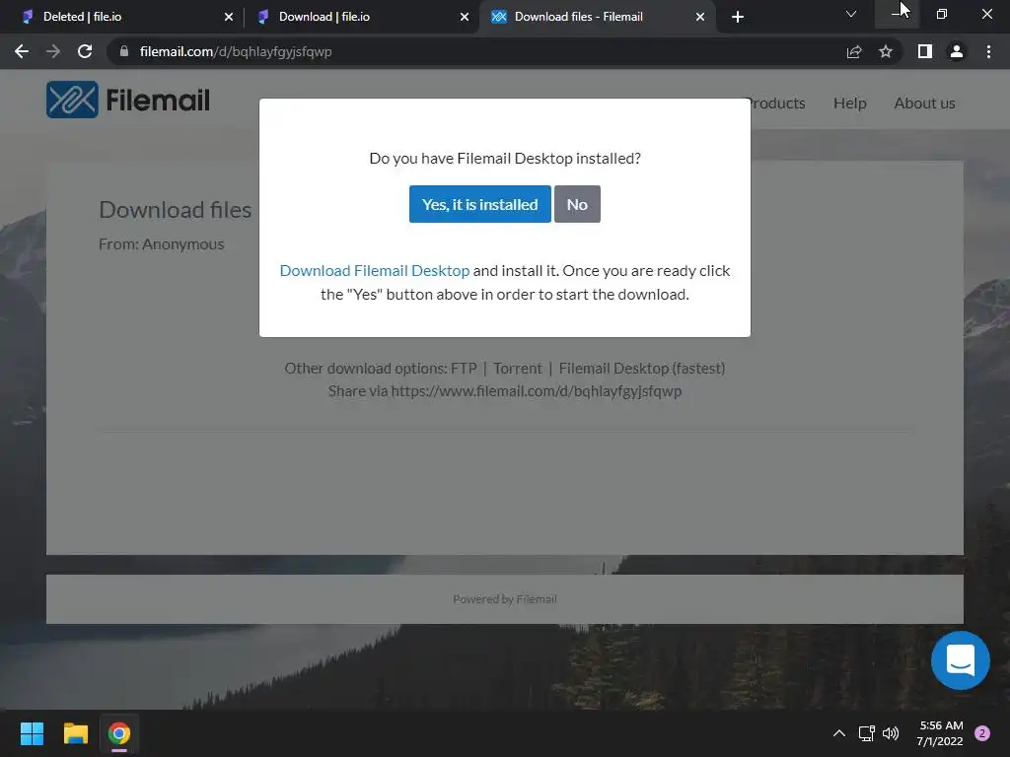Click Yes, it is installed button

coord(480,204)
